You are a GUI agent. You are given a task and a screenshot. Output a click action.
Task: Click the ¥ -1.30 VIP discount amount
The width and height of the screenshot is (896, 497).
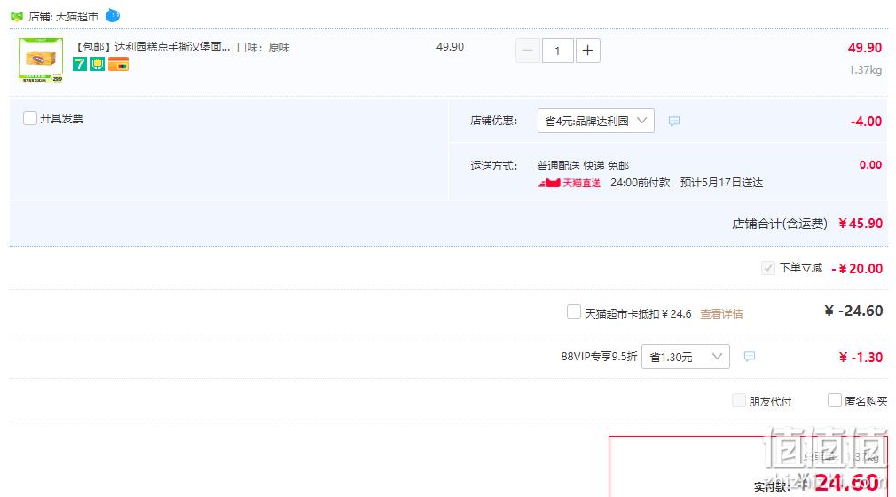861,358
